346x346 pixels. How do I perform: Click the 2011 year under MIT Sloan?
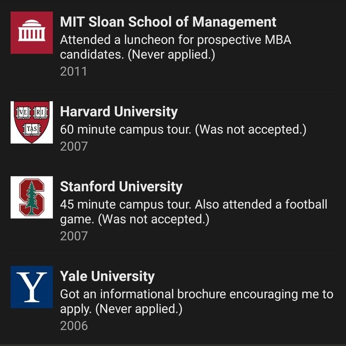(x=73, y=71)
